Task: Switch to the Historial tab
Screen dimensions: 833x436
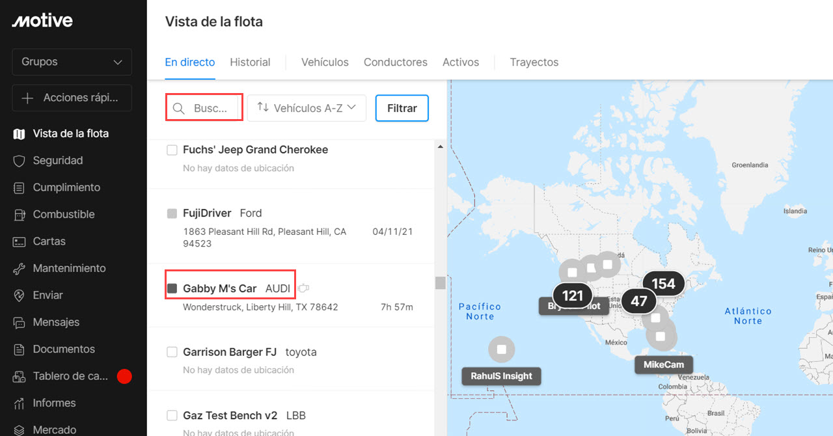Action: click(250, 62)
